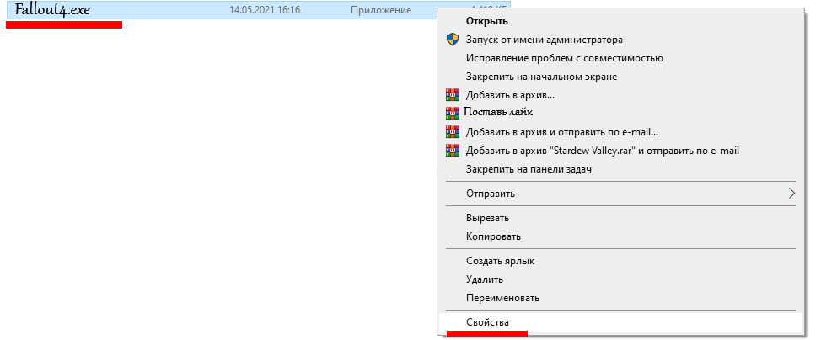This screenshot has width=821, height=340.
Task: Select Переименовать entry
Action: point(502,298)
